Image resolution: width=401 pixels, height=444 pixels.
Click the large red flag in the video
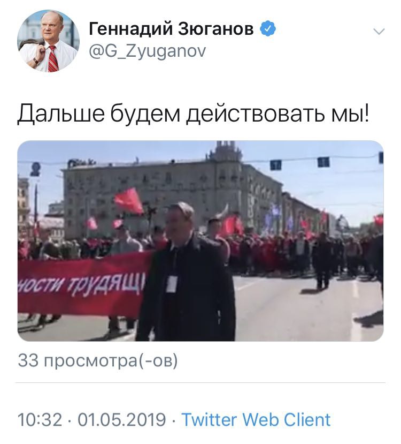pos(128,201)
